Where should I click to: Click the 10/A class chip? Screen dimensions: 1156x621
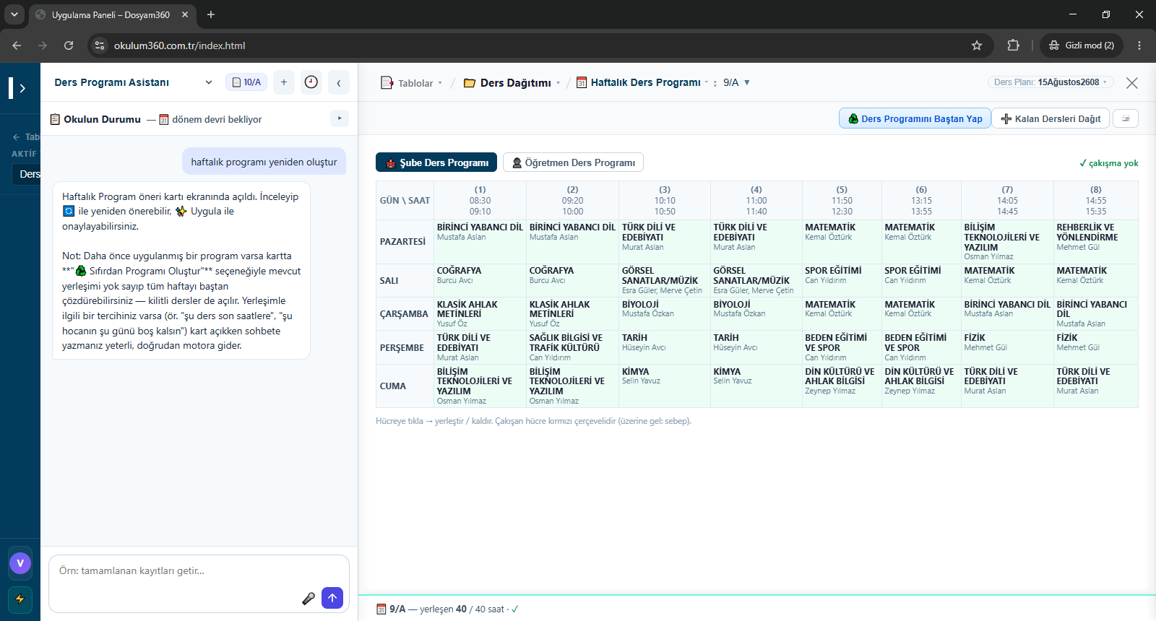(246, 82)
